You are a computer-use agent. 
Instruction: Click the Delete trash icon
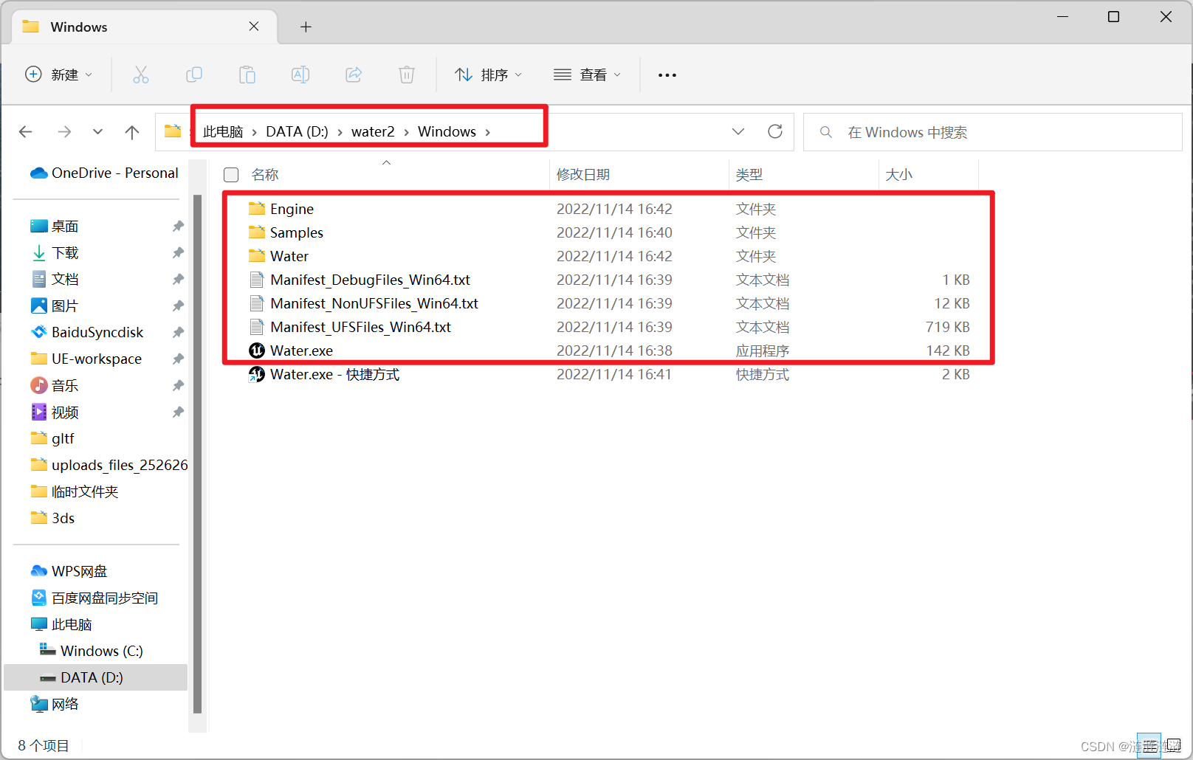coord(407,75)
